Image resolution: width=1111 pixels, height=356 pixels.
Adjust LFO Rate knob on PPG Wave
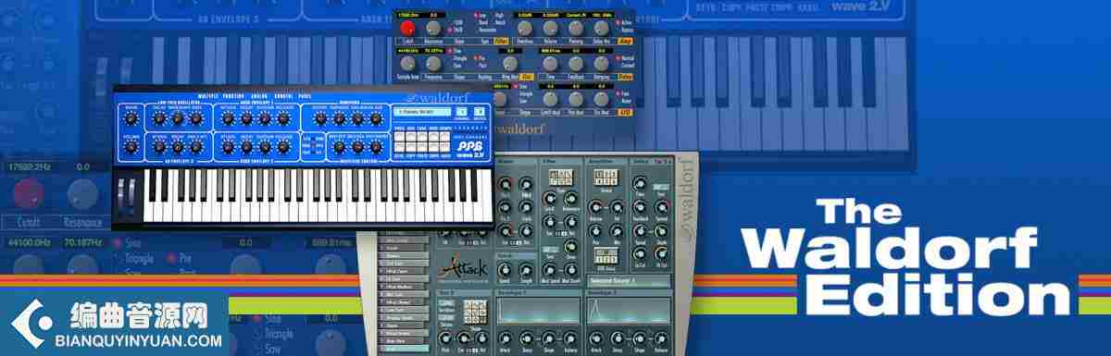point(195,119)
